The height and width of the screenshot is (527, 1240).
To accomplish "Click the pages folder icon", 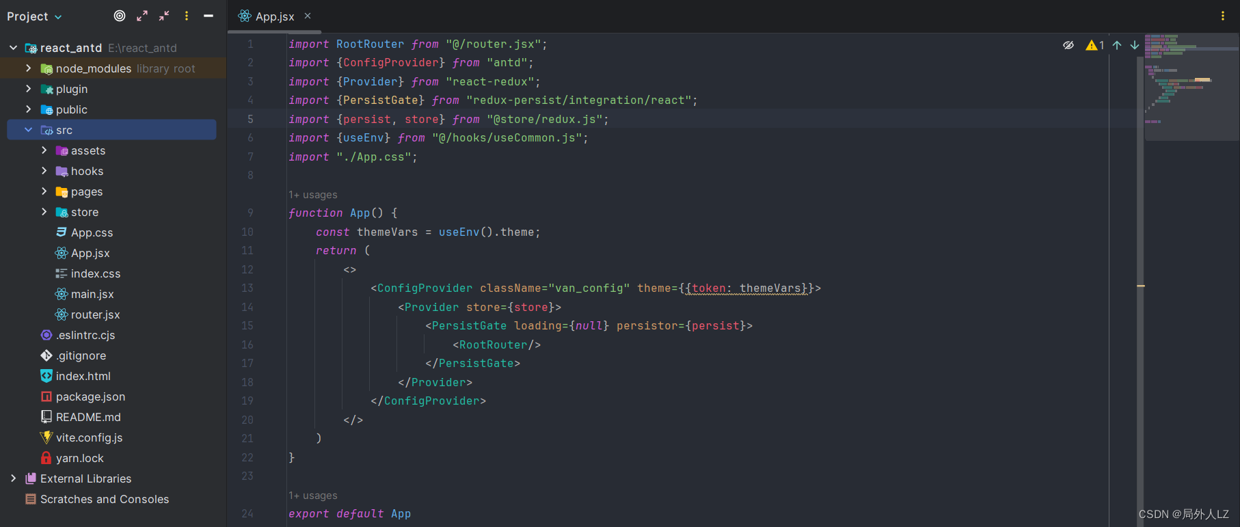I will click(62, 191).
